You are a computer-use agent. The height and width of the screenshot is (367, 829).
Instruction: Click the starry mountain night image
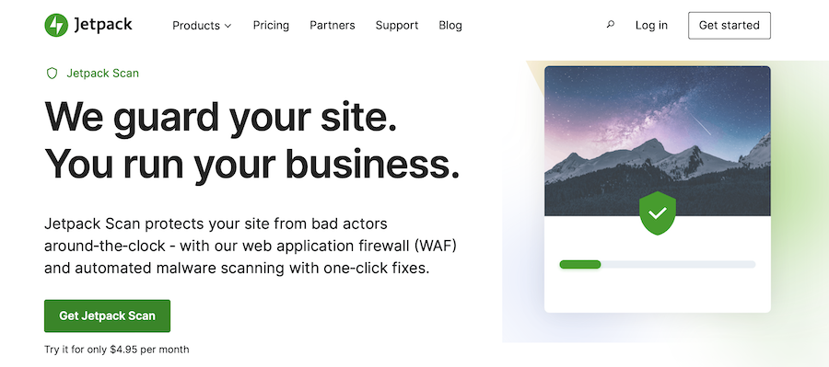657,141
